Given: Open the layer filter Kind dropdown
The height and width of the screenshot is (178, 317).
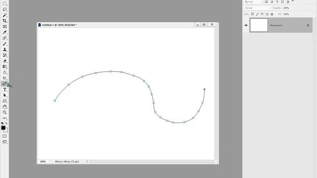Looking at the screenshot, I should pyautogui.click(x=253, y=2).
